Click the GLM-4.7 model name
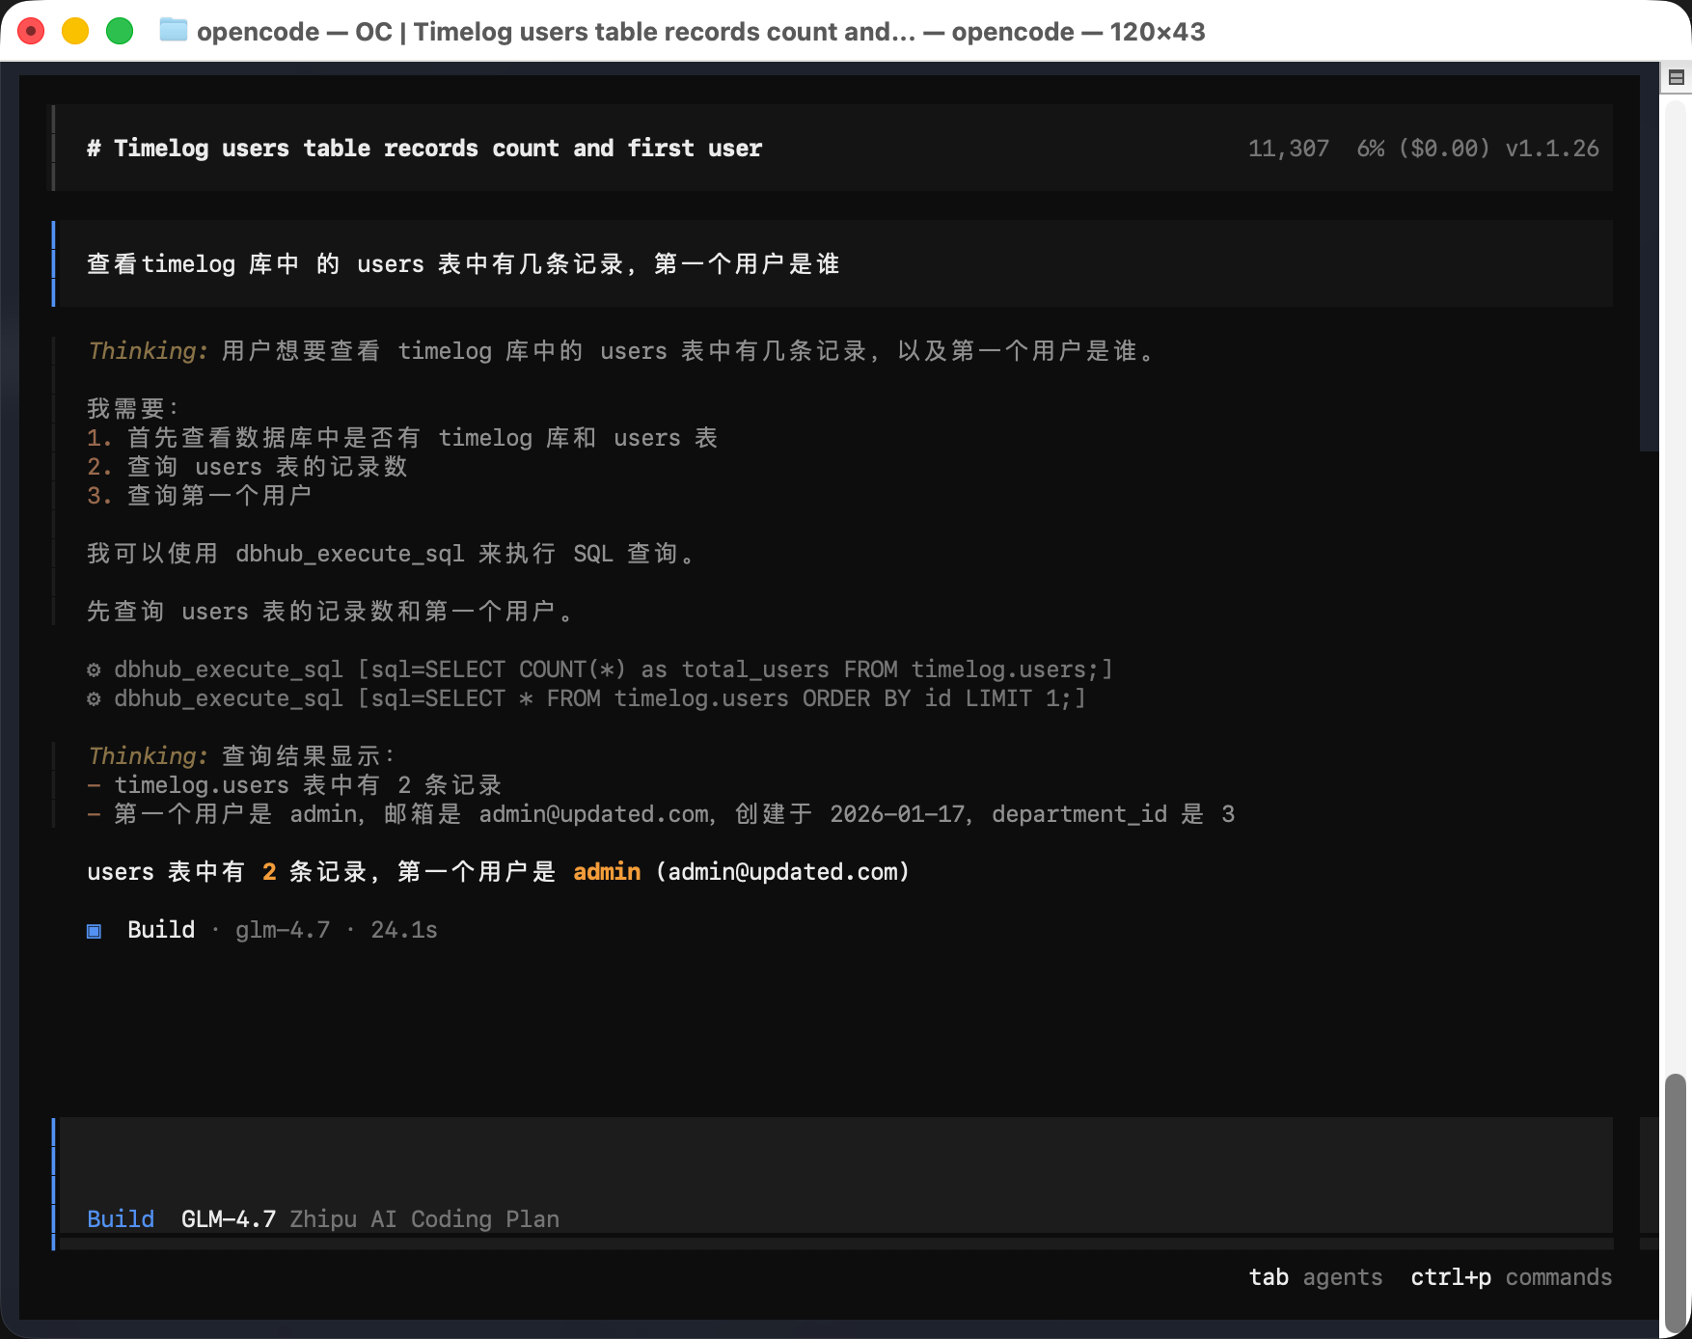The height and width of the screenshot is (1339, 1692). pos(228,1218)
